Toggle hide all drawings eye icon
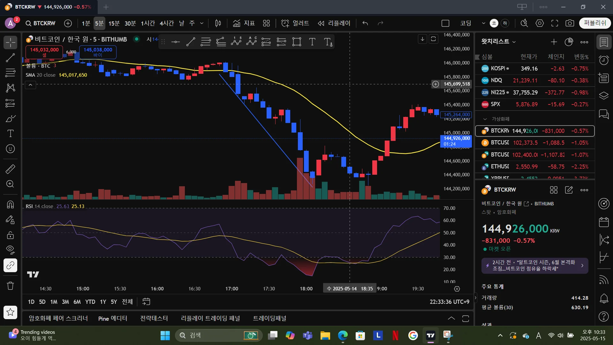This screenshot has height=345, width=613. point(10,249)
